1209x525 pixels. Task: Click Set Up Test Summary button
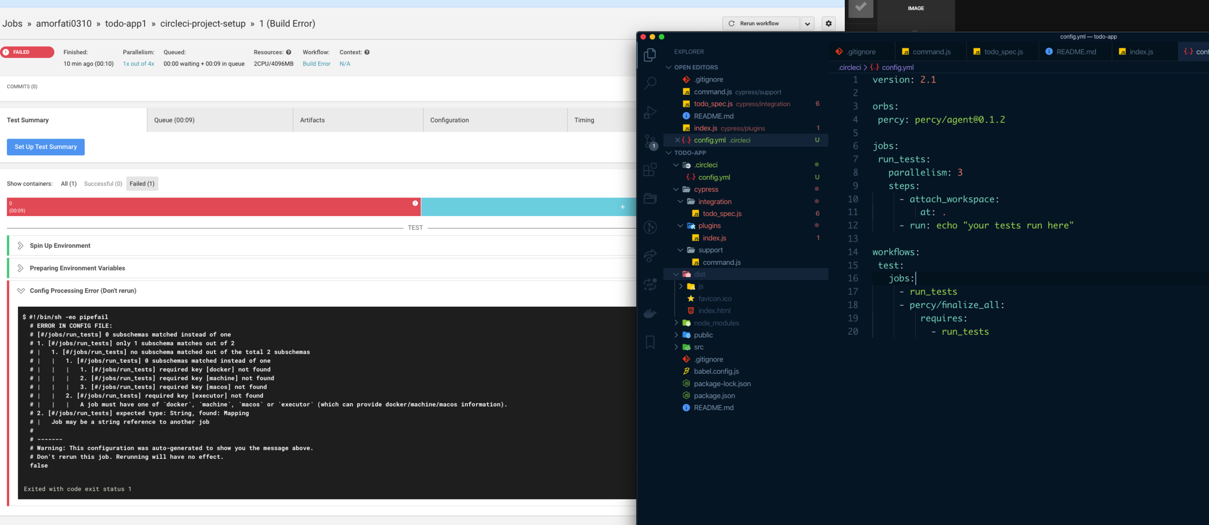point(45,147)
